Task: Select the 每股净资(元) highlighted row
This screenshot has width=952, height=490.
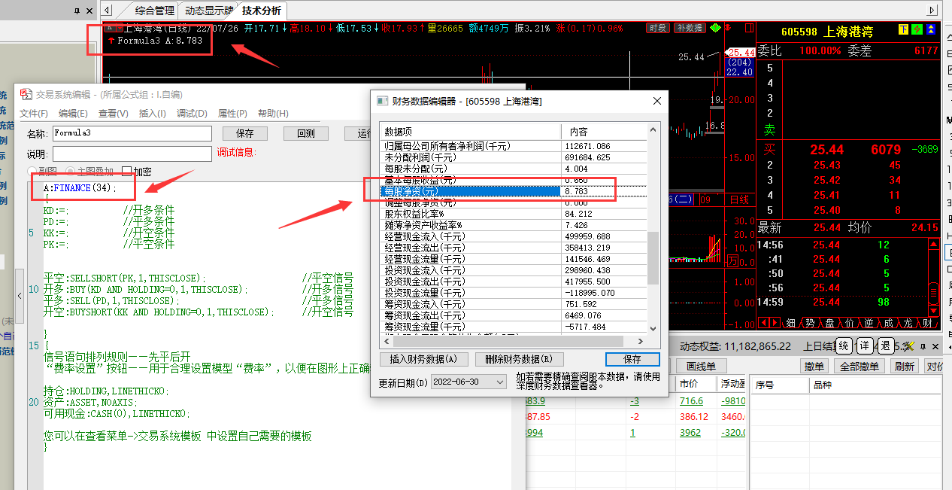Action: tap(513, 191)
